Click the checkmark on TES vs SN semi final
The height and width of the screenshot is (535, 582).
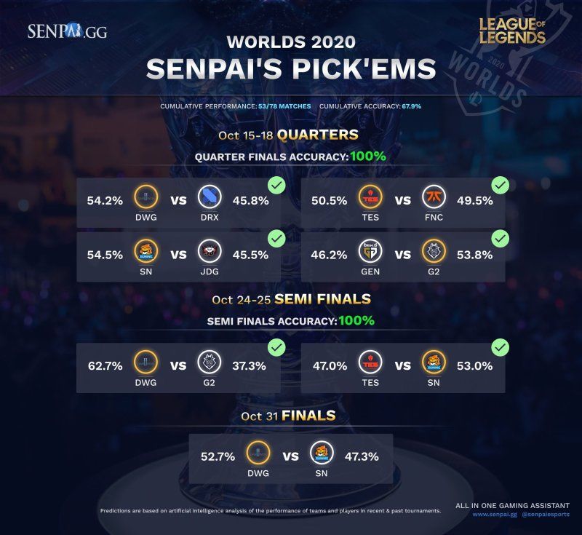point(501,347)
